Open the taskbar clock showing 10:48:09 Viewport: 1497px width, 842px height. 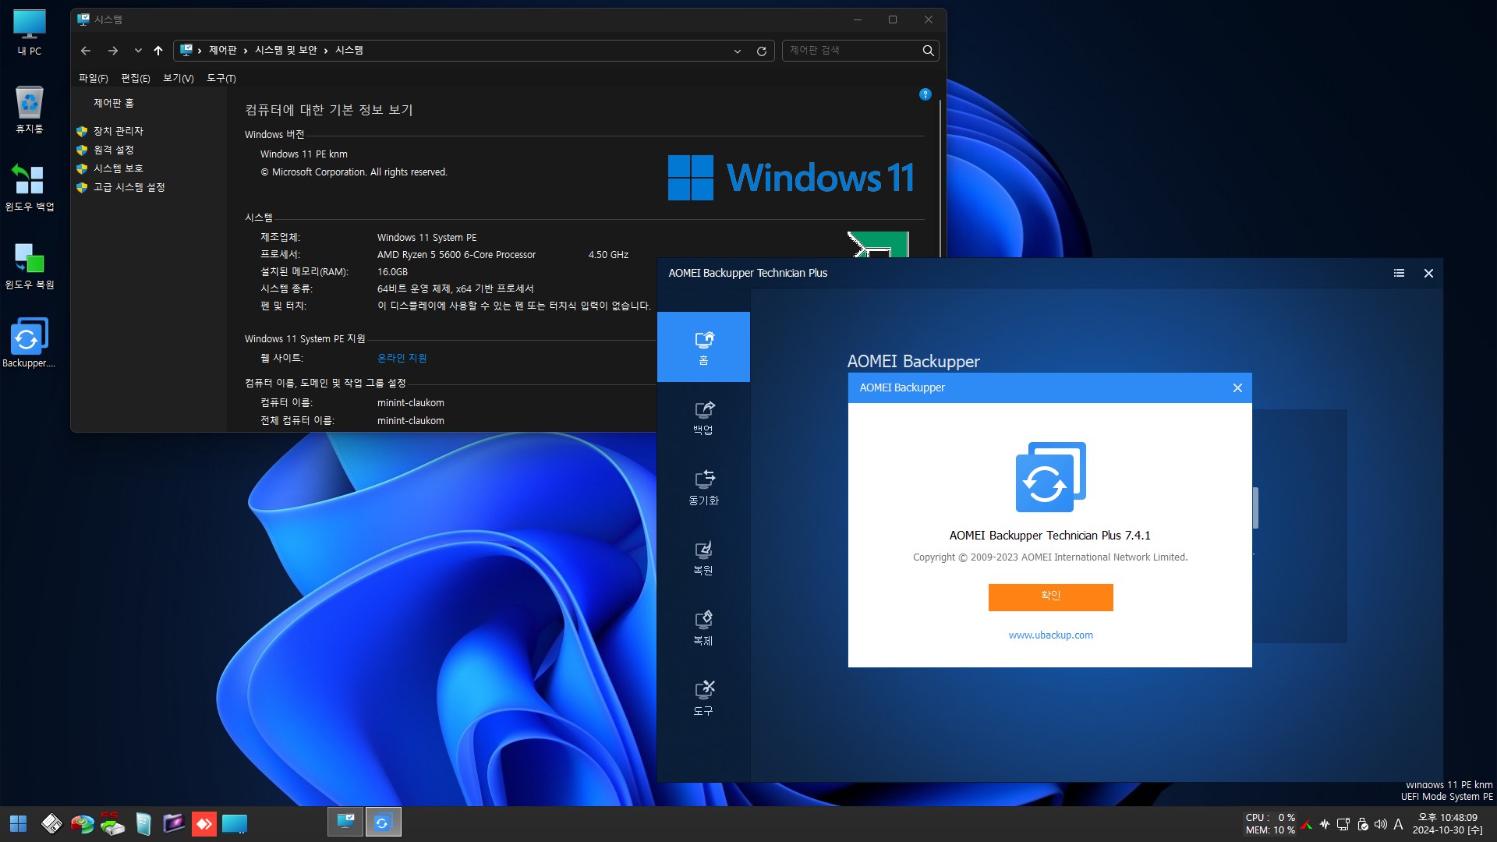[x=1448, y=823]
